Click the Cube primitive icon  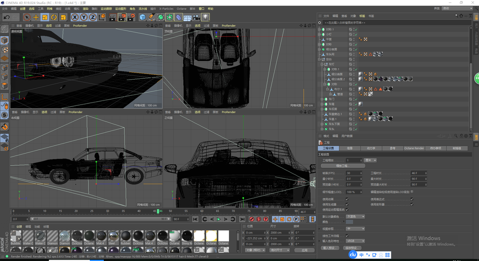[143, 17]
